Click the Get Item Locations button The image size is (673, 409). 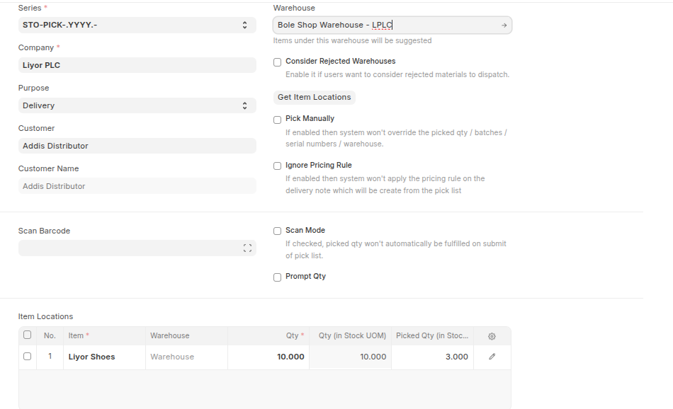[314, 97]
